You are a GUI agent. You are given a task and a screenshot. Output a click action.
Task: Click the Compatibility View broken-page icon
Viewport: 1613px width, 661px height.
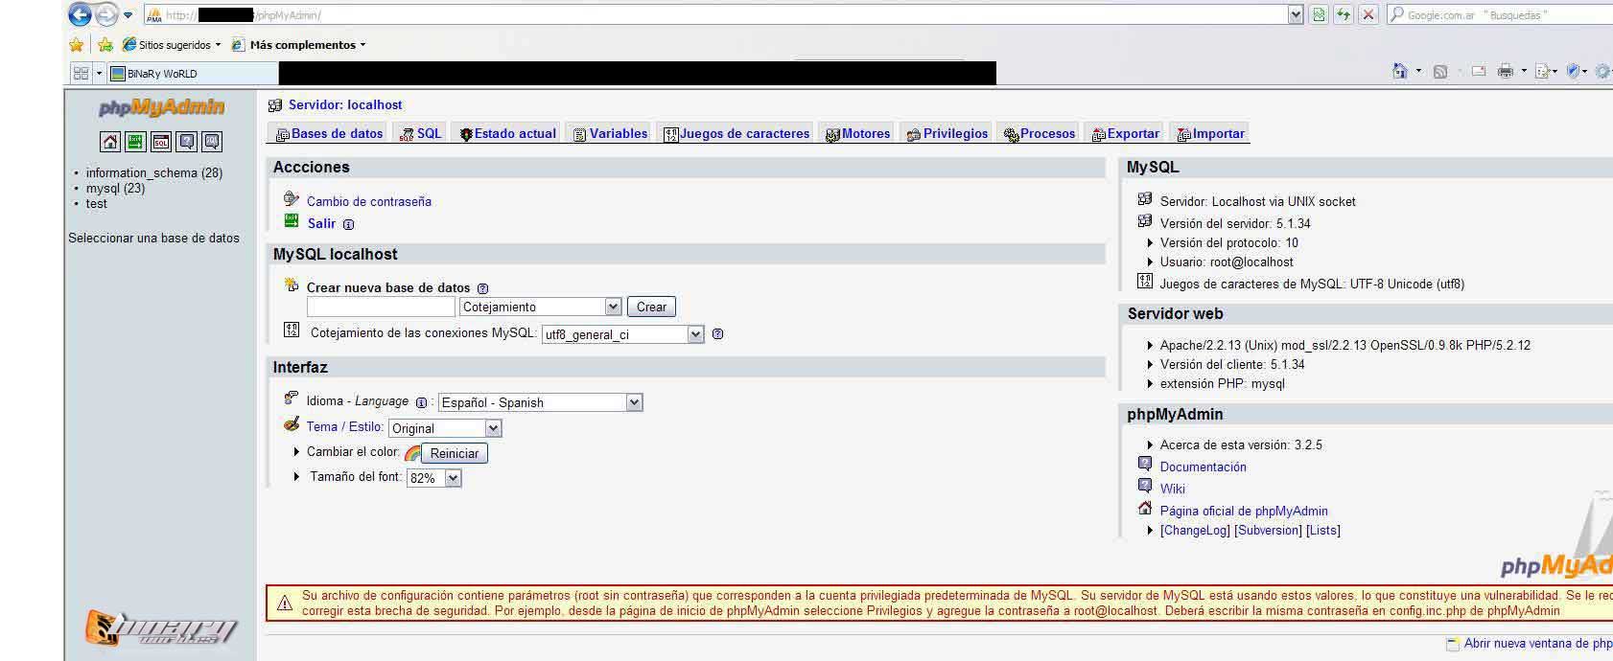pos(1320,14)
